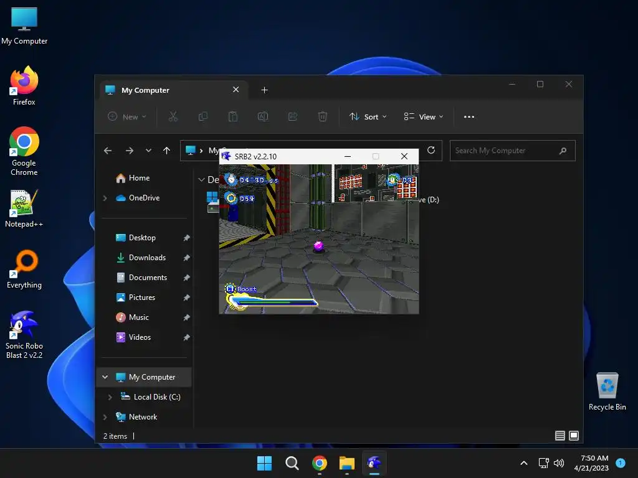
Task: Open recent locations dropdown arrow
Action: [148, 151]
